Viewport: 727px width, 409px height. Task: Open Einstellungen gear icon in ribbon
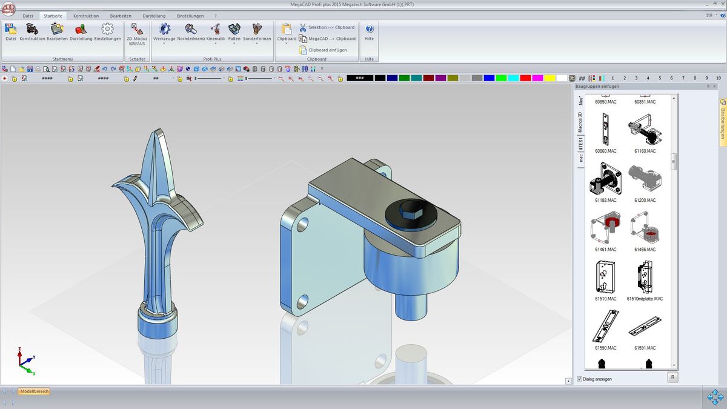tap(107, 30)
